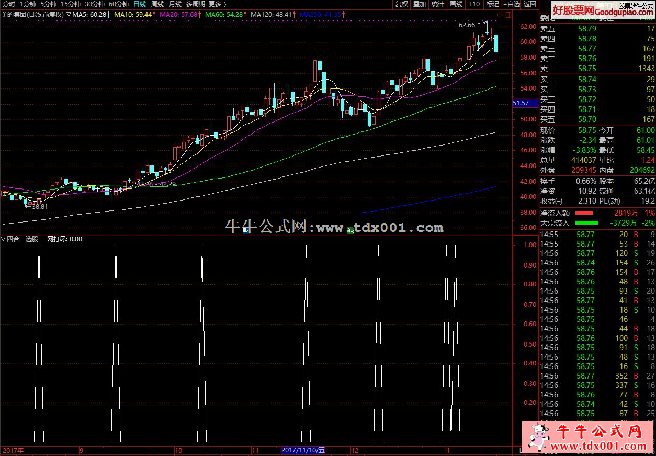
Task: Open the 月线 monthly chart tab
Action: point(175,4)
